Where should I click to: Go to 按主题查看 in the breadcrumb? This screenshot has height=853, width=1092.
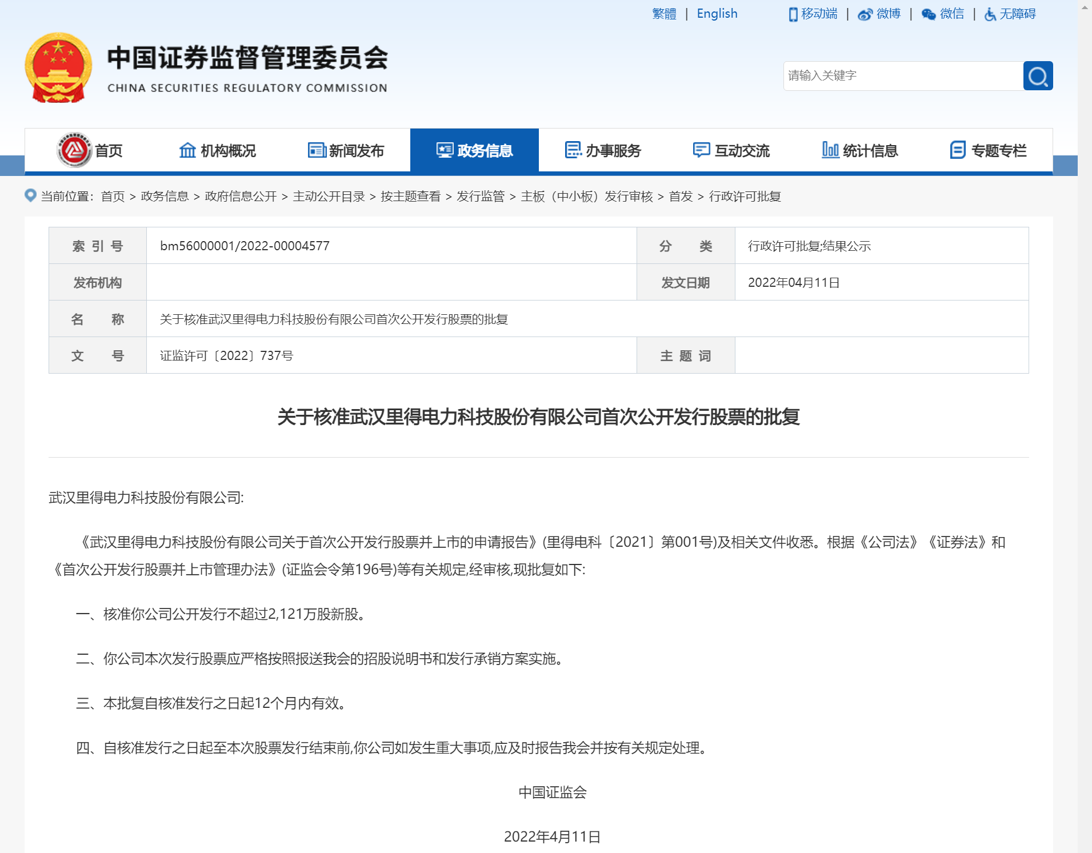pos(411,197)
